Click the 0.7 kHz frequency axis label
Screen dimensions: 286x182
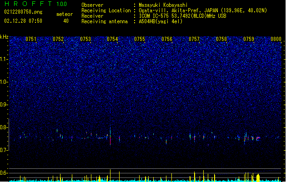point(4,150)
